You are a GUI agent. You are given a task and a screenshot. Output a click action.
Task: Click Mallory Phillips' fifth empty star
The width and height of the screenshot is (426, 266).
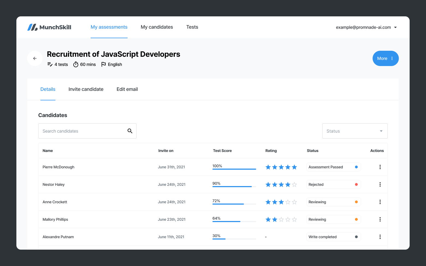click(x=294, y=219)
